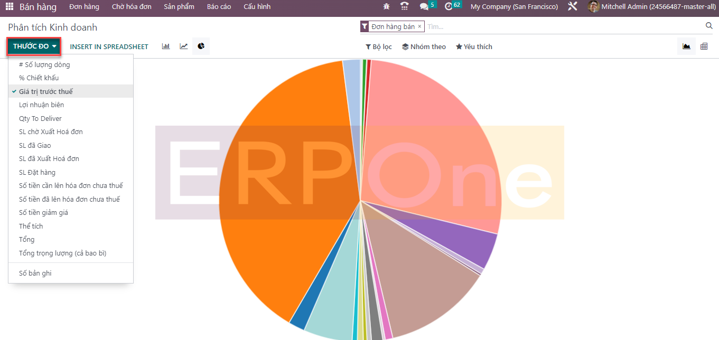Open the chat messages icon
This screenshot has width=719, height=340.
(x=424, y=7)
